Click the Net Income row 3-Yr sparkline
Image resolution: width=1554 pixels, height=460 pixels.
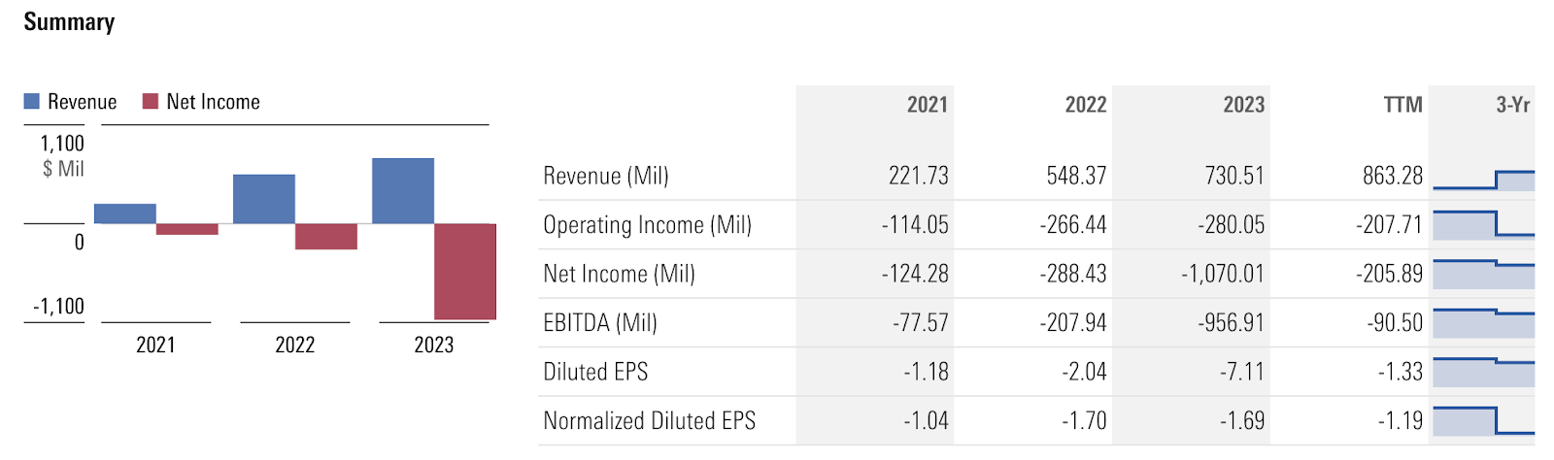1483,274
